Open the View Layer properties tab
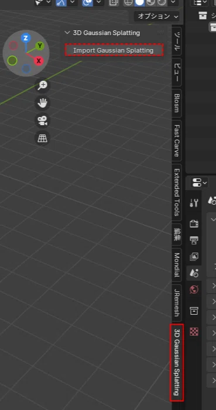 point(194,257)
